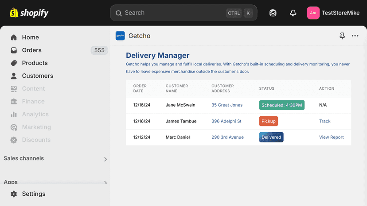Image resolution: width=367 pixels, height=206 pixels.
Task: Go to Home in sidebar
Action: pos(31,38)
